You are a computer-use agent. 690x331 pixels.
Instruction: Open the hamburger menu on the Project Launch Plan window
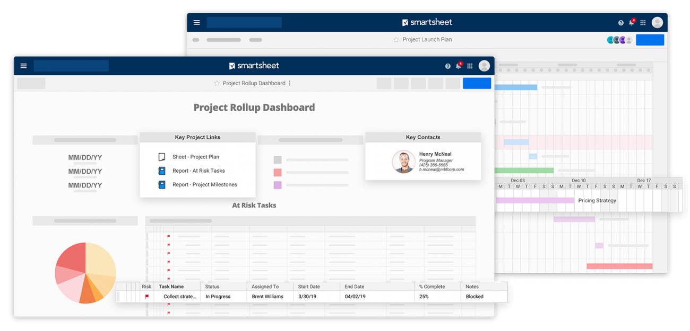point(196,22)
